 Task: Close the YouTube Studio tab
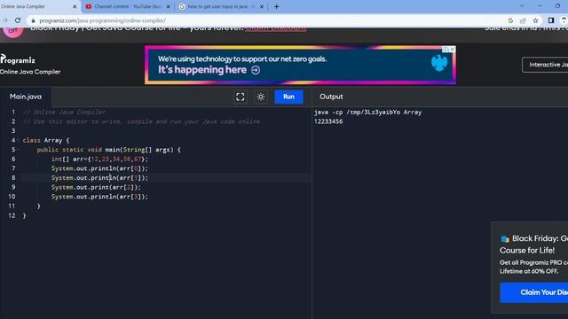168,6
